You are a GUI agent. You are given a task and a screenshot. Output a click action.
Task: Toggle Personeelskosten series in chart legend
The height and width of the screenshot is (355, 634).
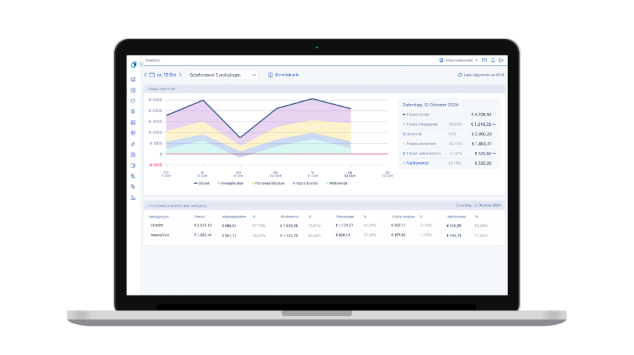tap(268, 183)
